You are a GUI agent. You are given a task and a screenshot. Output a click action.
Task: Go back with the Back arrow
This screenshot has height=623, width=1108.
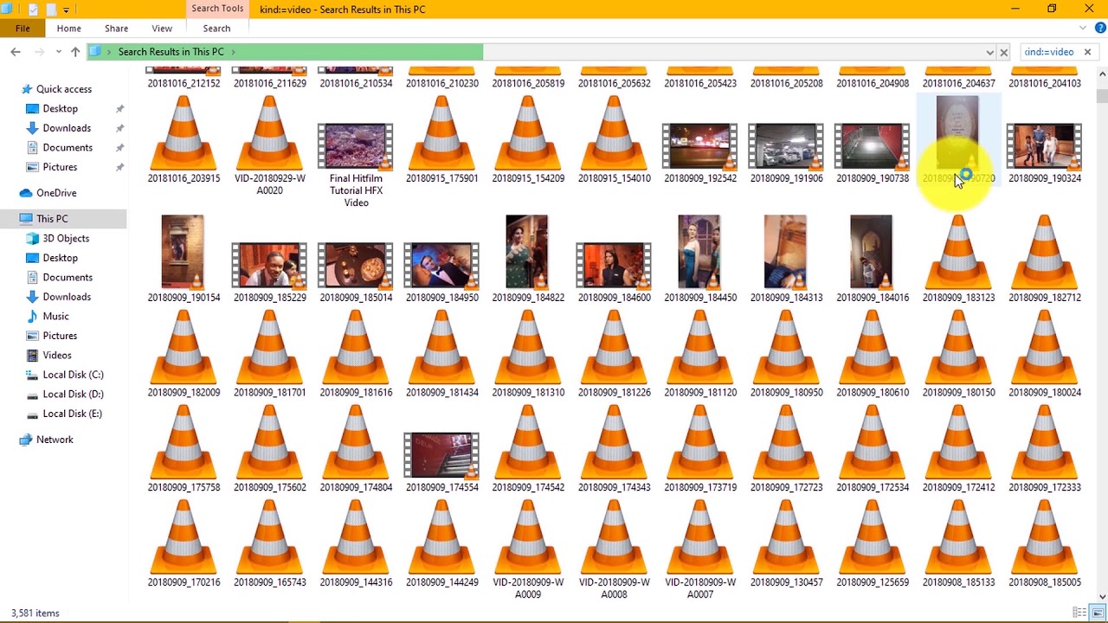point(16,52)
